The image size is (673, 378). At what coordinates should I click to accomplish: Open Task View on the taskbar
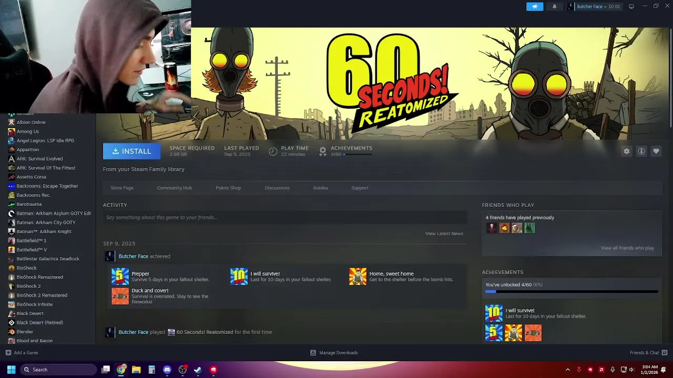(106, 370)
